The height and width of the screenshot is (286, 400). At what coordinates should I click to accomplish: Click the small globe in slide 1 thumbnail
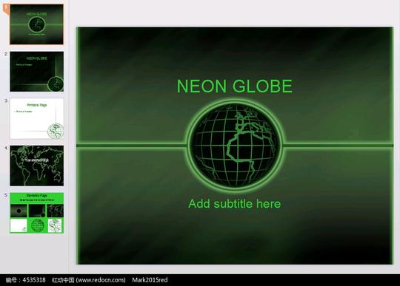pyautogui.click(x=37, y=24)
